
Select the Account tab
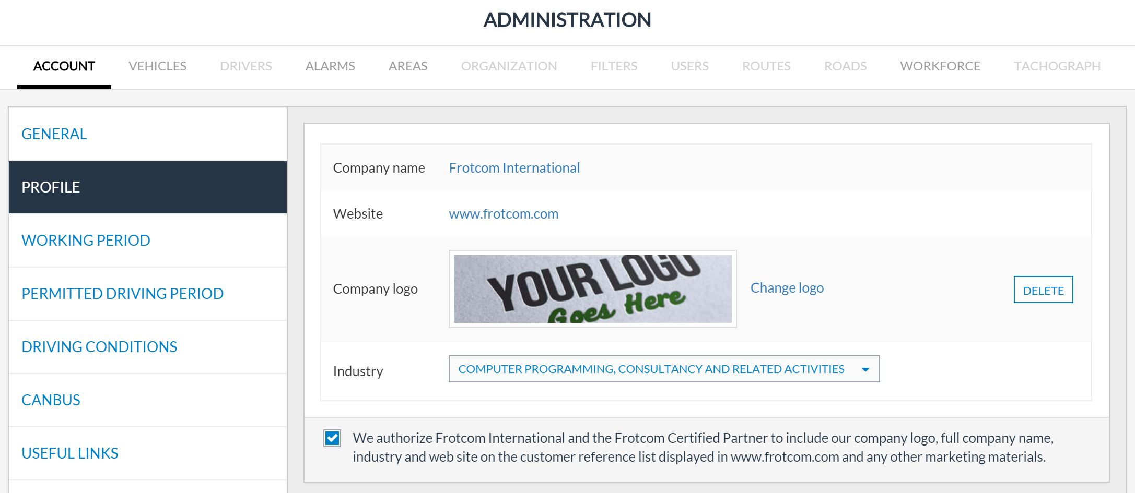coord(64,66)
